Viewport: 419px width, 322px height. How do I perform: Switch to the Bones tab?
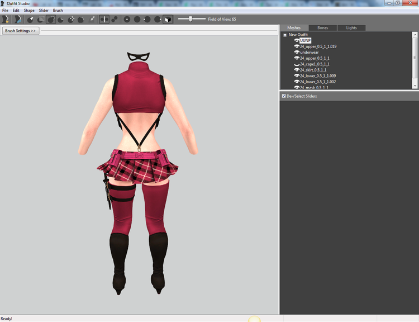[322, 28]
